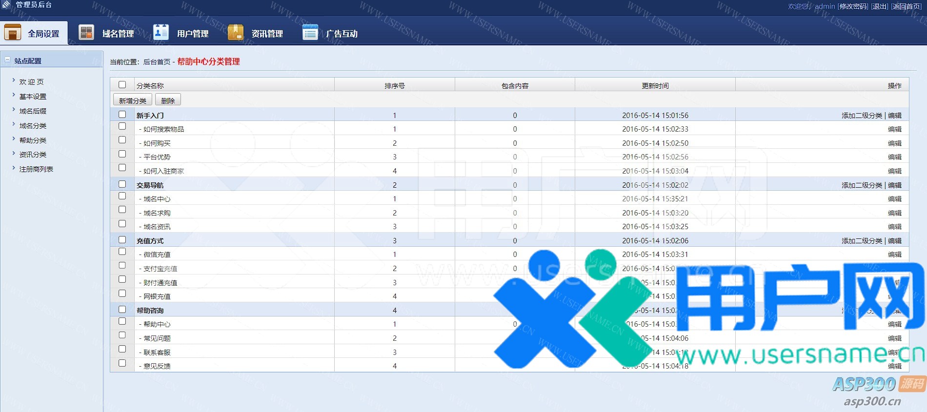Click the 删除 button
This screenshot has height=412, width=927.
click(168, 100)
